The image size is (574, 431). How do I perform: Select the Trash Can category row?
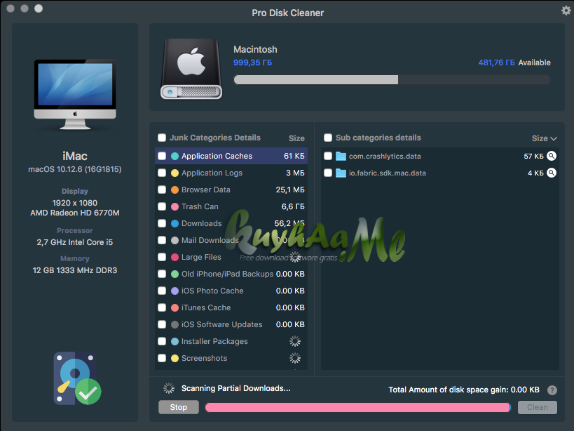coord(231,206)
